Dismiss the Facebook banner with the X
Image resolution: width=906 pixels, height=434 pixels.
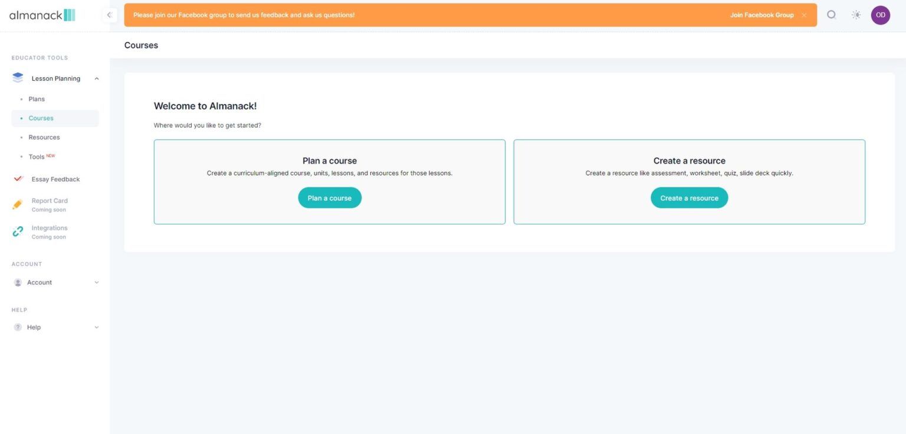804,15
